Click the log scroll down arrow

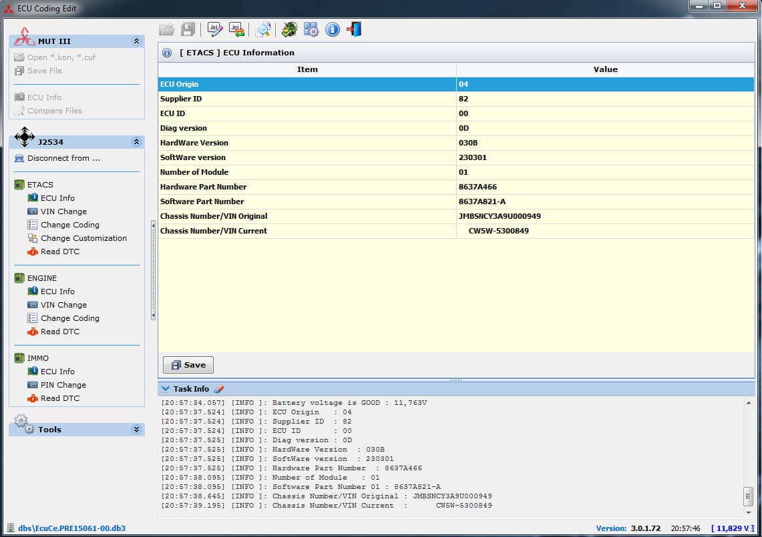(x=749, y=513)
